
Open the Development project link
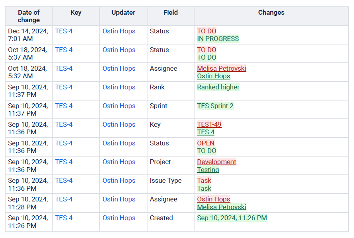[x=216, y=162]
